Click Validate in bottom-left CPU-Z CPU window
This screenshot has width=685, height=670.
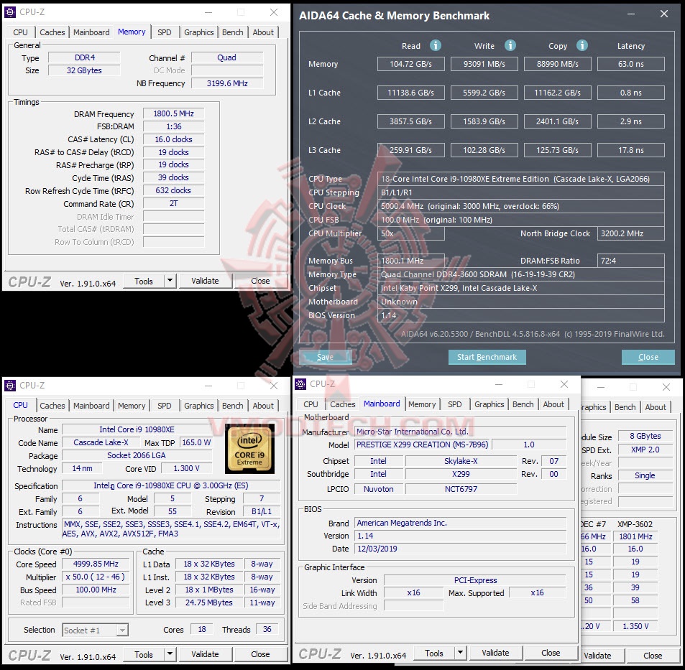click(205, 654)
